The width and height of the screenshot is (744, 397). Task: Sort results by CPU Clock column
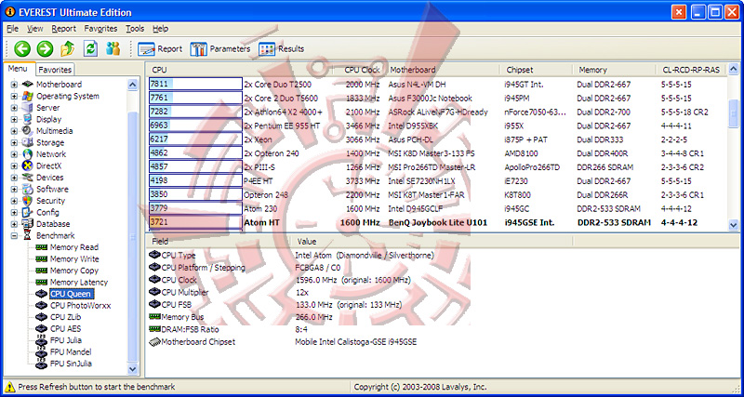click(x=362, y=70)
